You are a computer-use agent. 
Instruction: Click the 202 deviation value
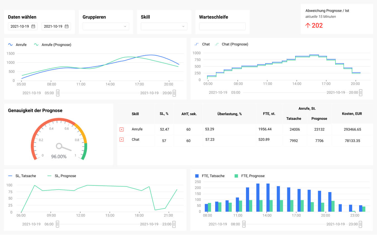tap(317, 25)
